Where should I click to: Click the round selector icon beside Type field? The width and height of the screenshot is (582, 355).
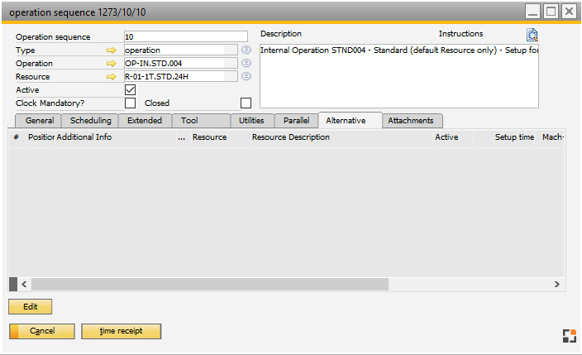click(x=246, y=50)
